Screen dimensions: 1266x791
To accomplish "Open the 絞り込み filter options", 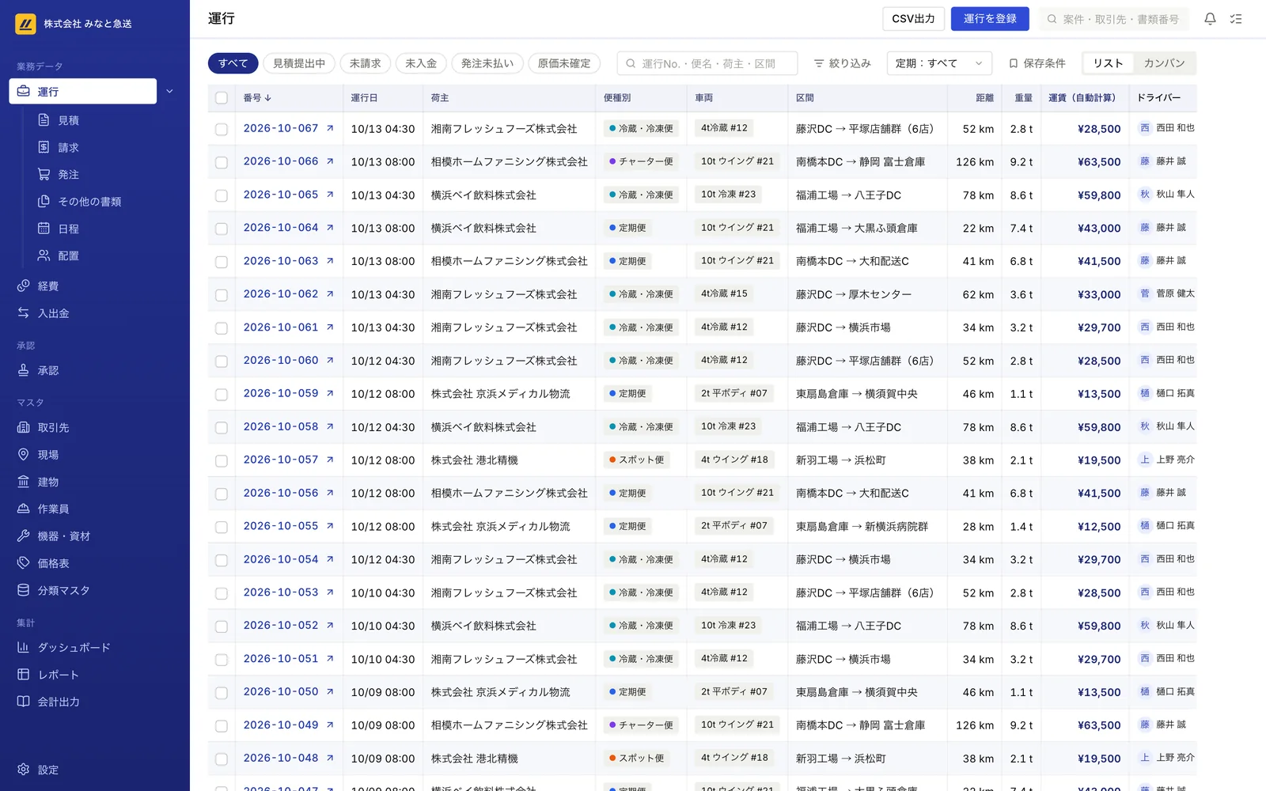I will tap(842, 63).
